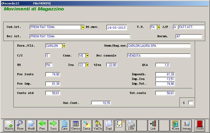
Task: Click the Dex Art. description field
Action: point(80,36)
